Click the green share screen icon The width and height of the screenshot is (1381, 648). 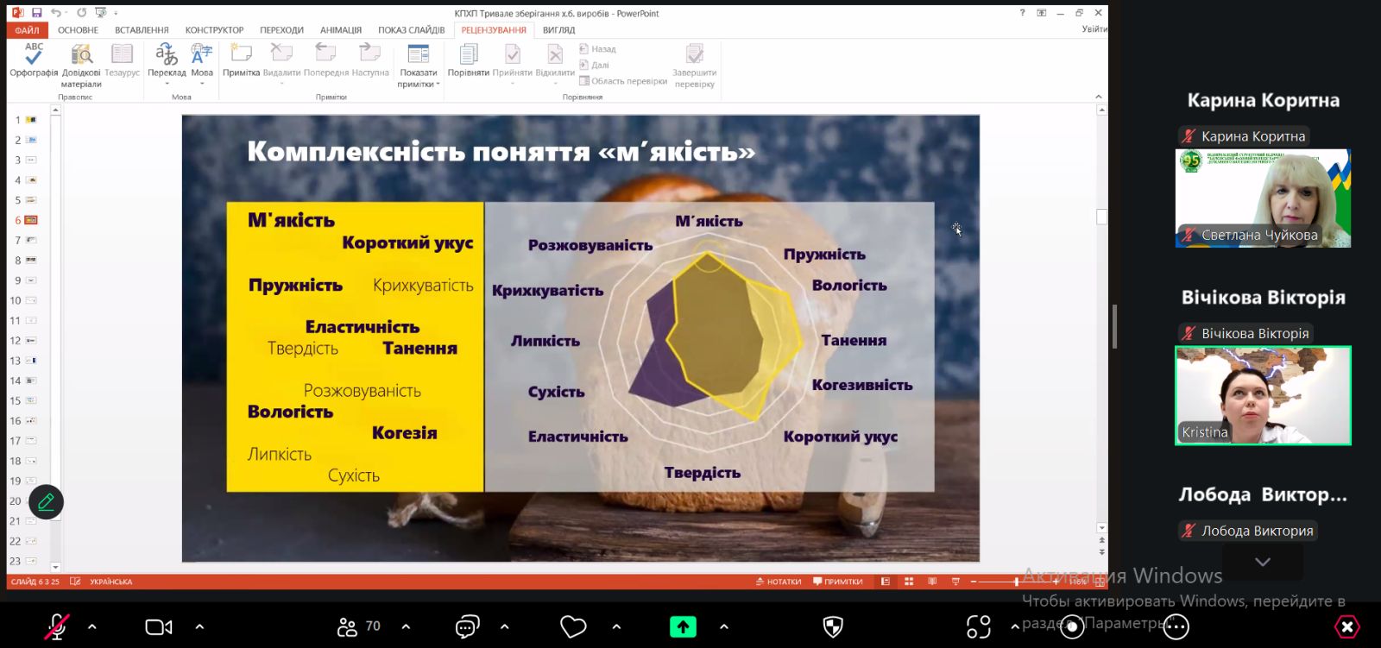pyautogui.click(x=683, y=626)
